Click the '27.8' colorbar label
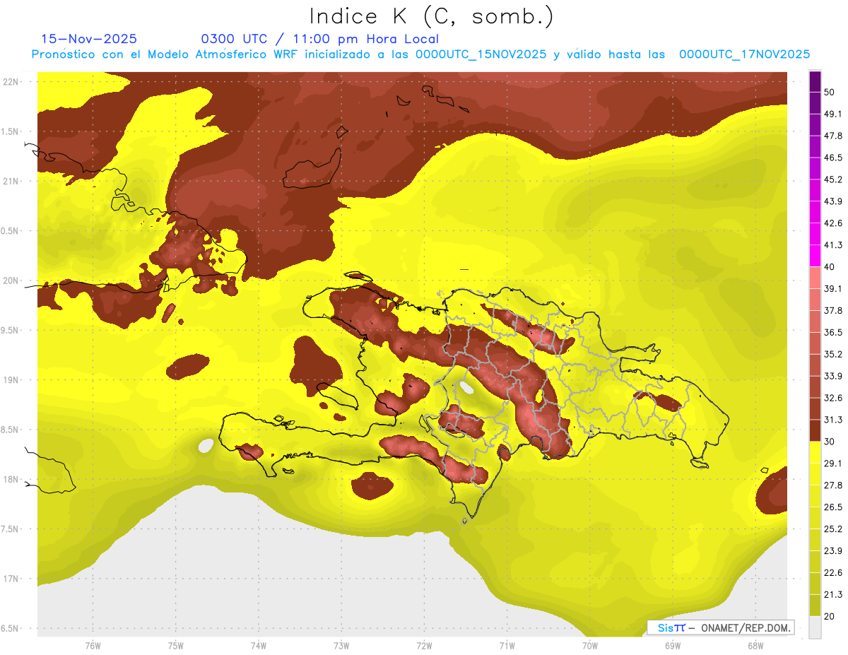This screenshot has height=655, width=848. [833, 485]
